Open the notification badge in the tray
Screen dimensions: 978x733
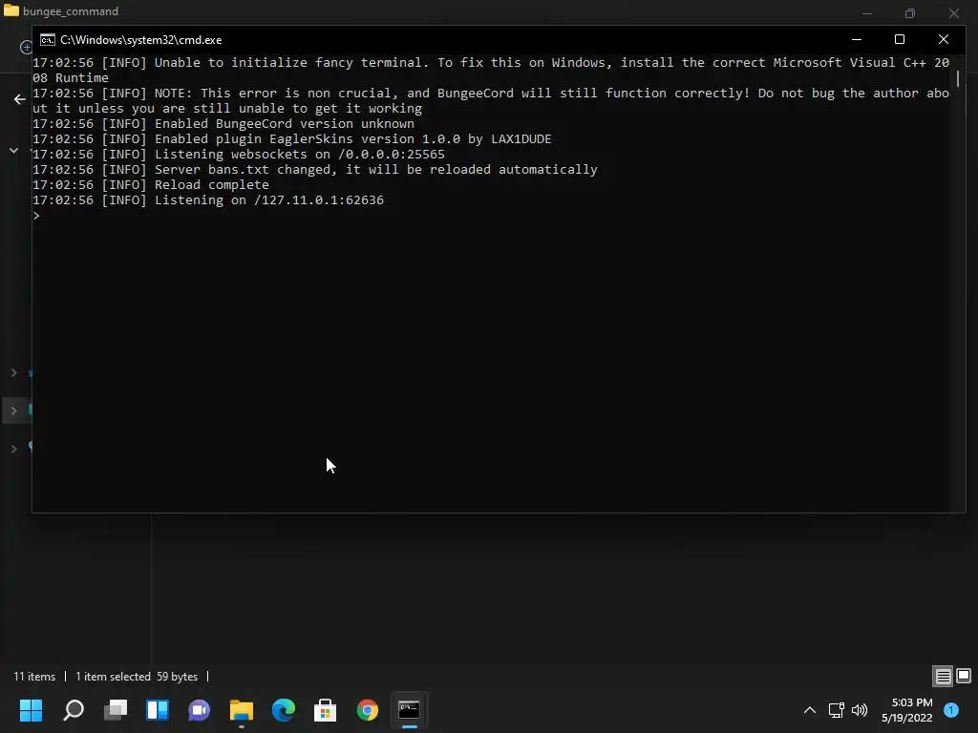(x=951, y=709)
